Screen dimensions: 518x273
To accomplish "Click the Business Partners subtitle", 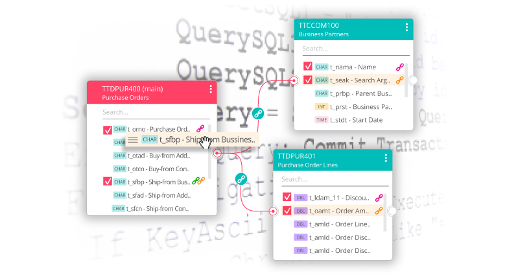I will pos(324,34).
